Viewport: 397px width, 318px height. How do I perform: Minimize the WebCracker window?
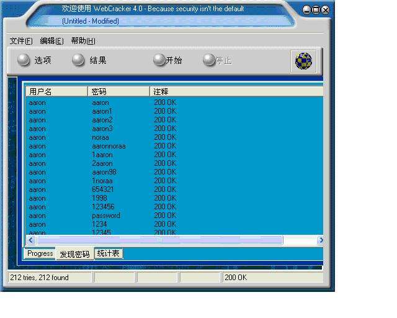[x=306, y=10]
